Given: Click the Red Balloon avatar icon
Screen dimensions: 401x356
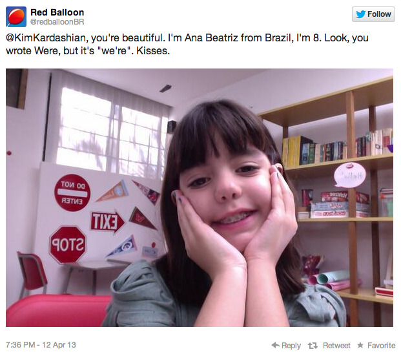Looking at the screenshot, I should tap(16, 17).
